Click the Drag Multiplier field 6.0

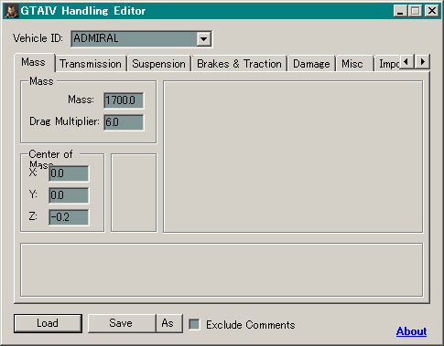click(124, 122)
